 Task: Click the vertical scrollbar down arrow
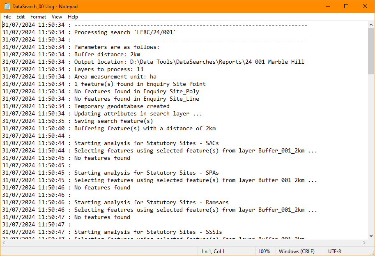(x=371, y=236)
